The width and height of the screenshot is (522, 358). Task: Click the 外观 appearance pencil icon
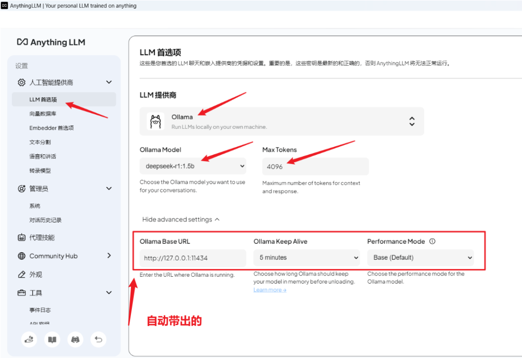pyautogui.click(x=21, y=274)
